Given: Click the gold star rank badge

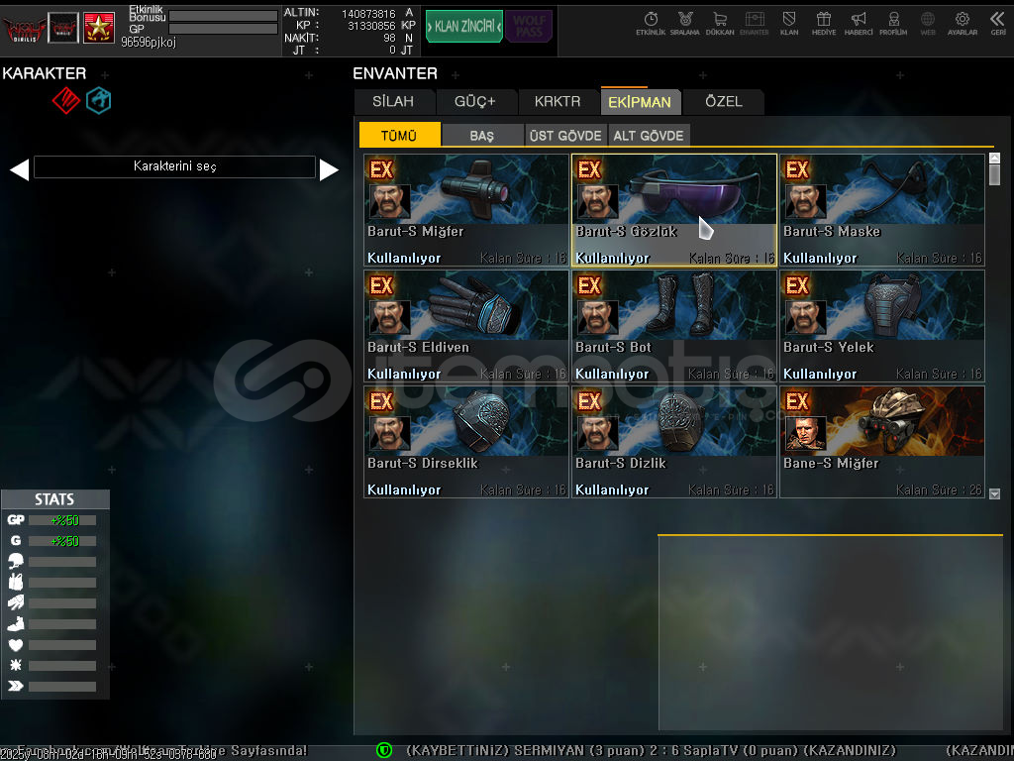Looking at the screenshot, I should (99, 28).
